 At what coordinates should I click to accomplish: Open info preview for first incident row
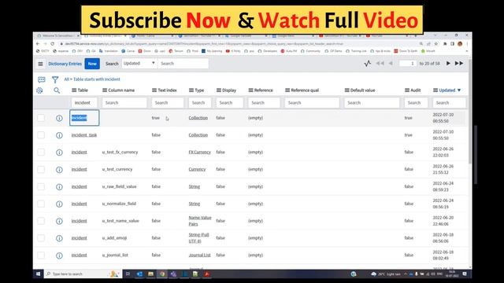pyautogui.click(x=59, y=118)
